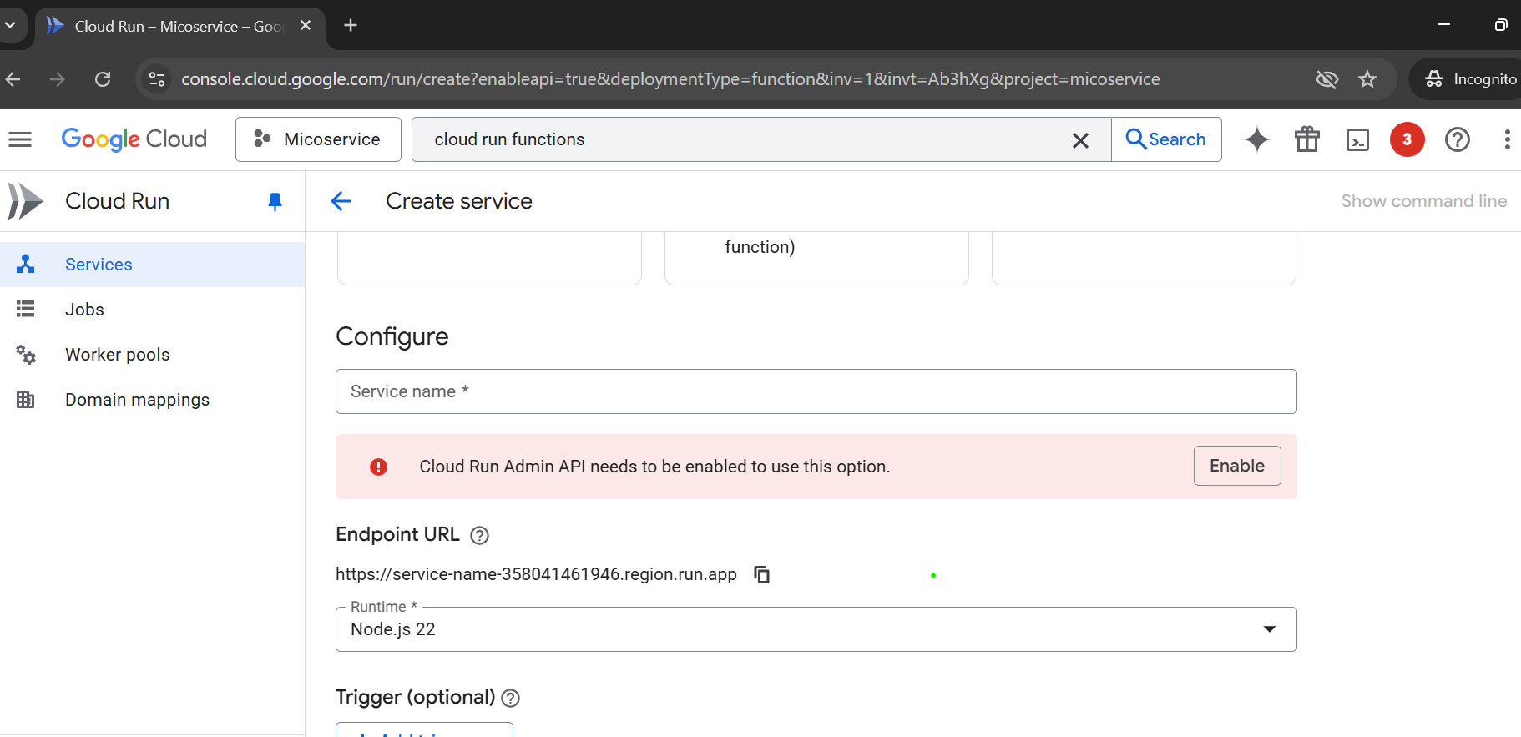Viewport: 1521px width, 737px height.
Task: Pin Cloud Run with the pin icon
Action: point(275,201)
